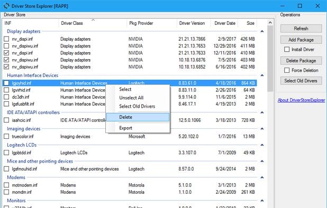The image size is (327, 208).
Task: Choose Unselect All from context menu
Action: pyautogui.click(x=138, y=98)
